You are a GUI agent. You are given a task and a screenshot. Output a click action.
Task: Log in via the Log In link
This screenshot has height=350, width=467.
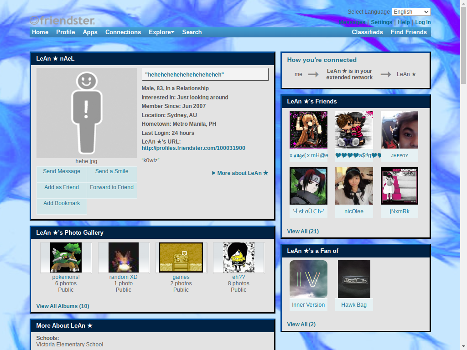pos(423,22)
